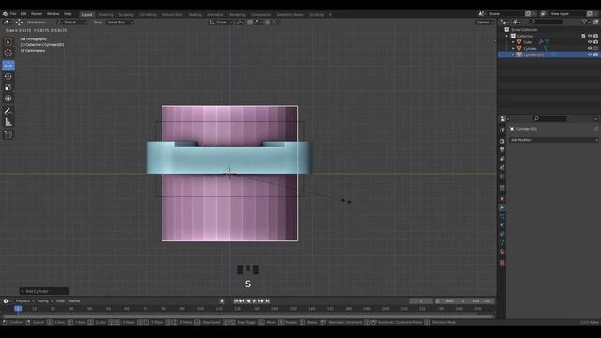Toggle render visibility of Collection

pos(596,36)
